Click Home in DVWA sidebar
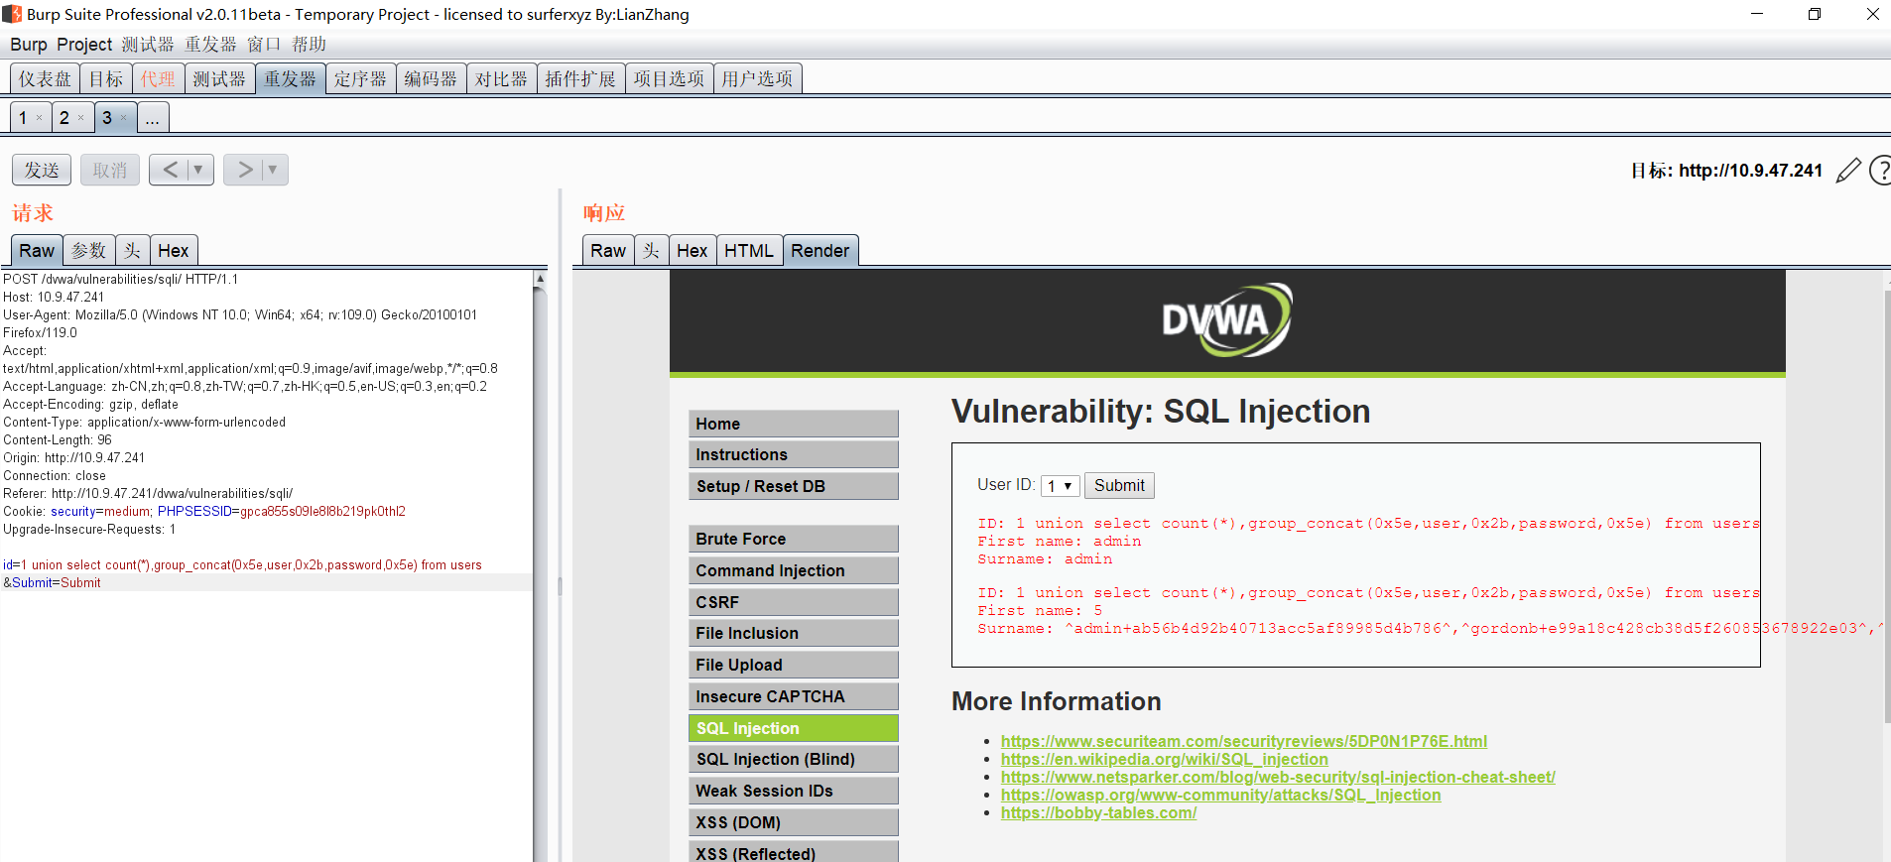The height and width of the screenshot is (862, 1891). [794, 424]
